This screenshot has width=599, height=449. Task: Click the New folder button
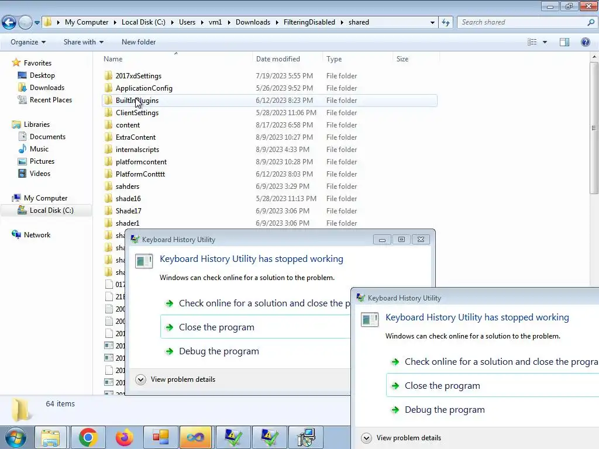(139, 42)
